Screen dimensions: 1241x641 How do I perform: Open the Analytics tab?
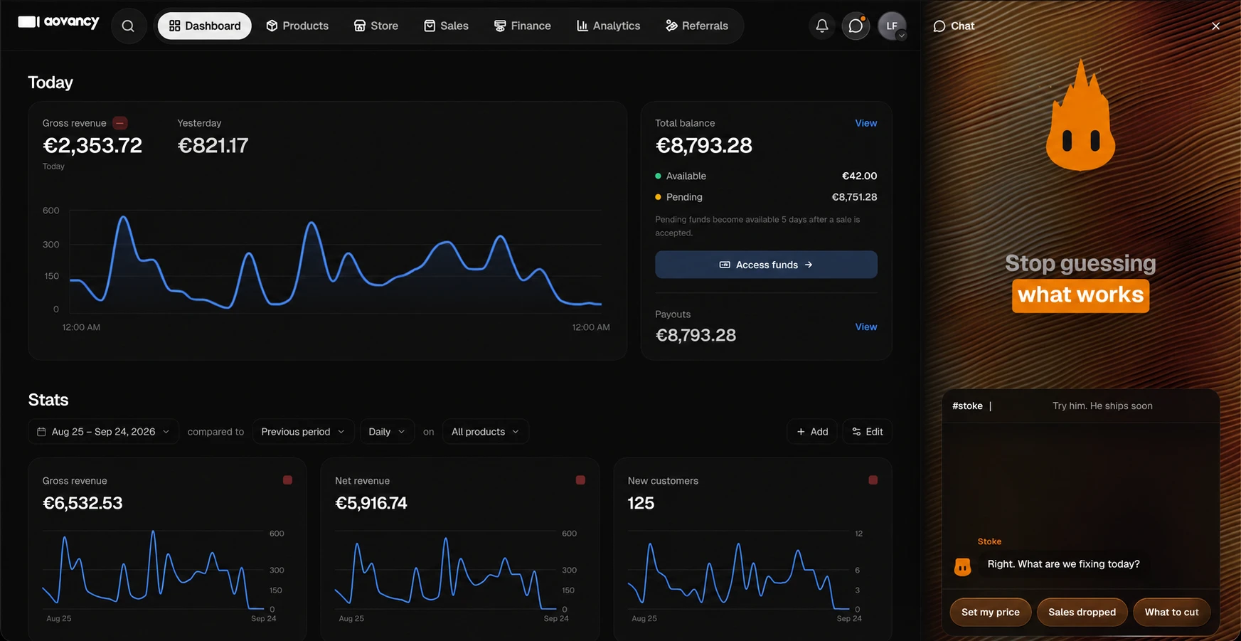coord(608,26)
